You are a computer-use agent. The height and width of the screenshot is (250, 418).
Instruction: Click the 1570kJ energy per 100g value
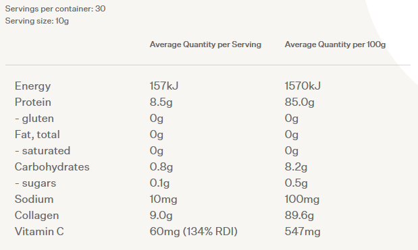click(303, 86)
